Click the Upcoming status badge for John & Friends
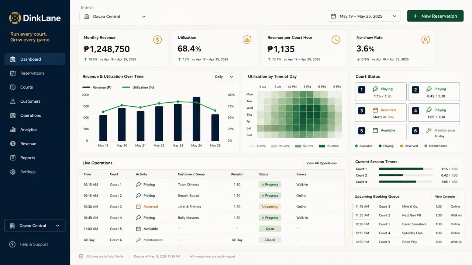Image resolution: width=472 pixels, height=265 pixels. tap(270, 206)
